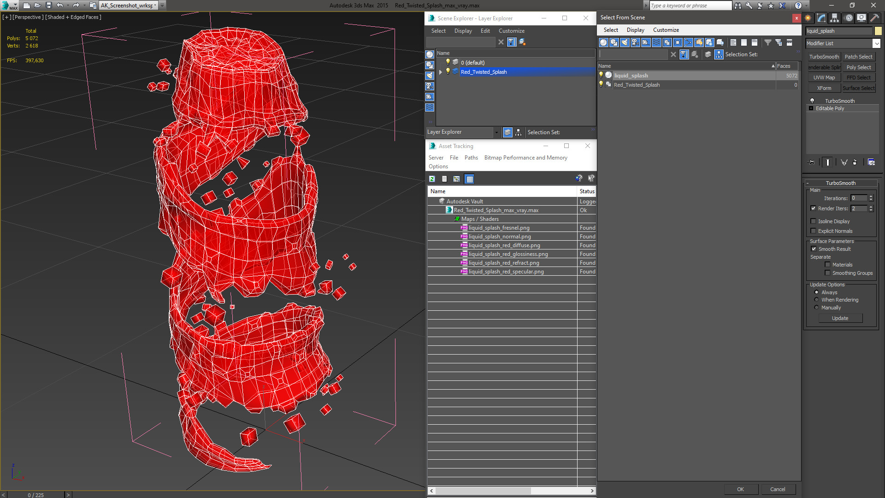Click Invert Selection icon in Select From Scene
The width and height of the screenshot is (885, 498).
click(x=755, y=42)
